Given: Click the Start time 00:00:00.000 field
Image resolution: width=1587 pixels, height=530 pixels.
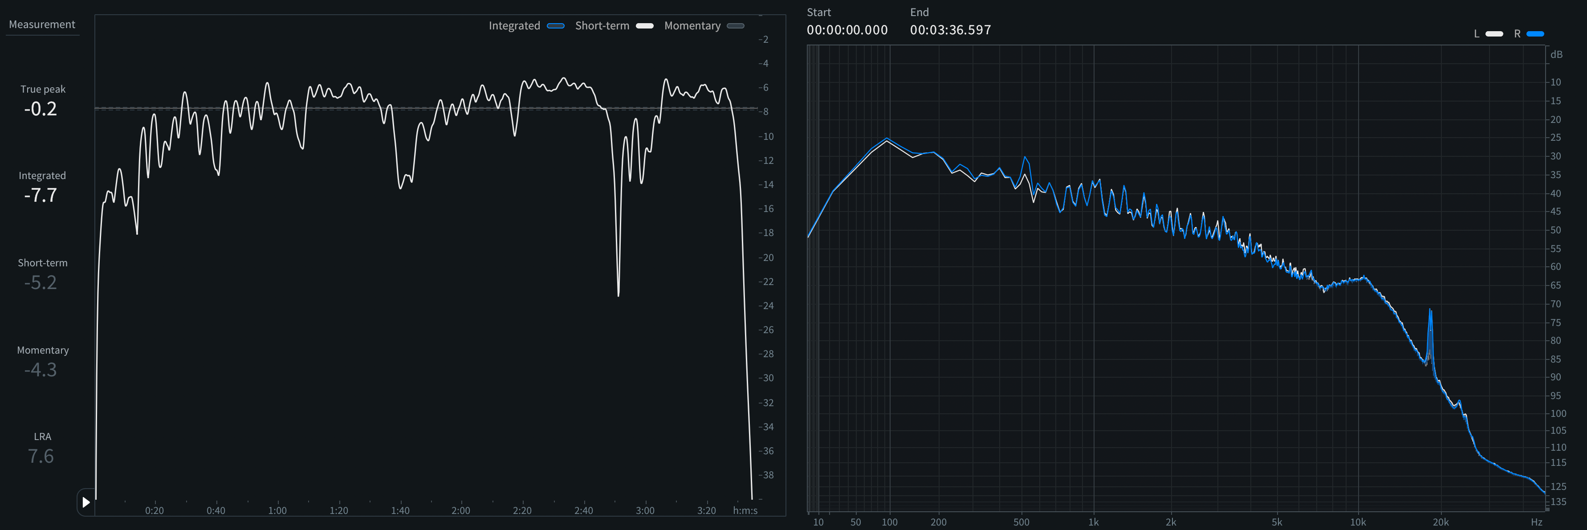Looking at the screenshot, I should pyautogui.click(x=847, y=30).
